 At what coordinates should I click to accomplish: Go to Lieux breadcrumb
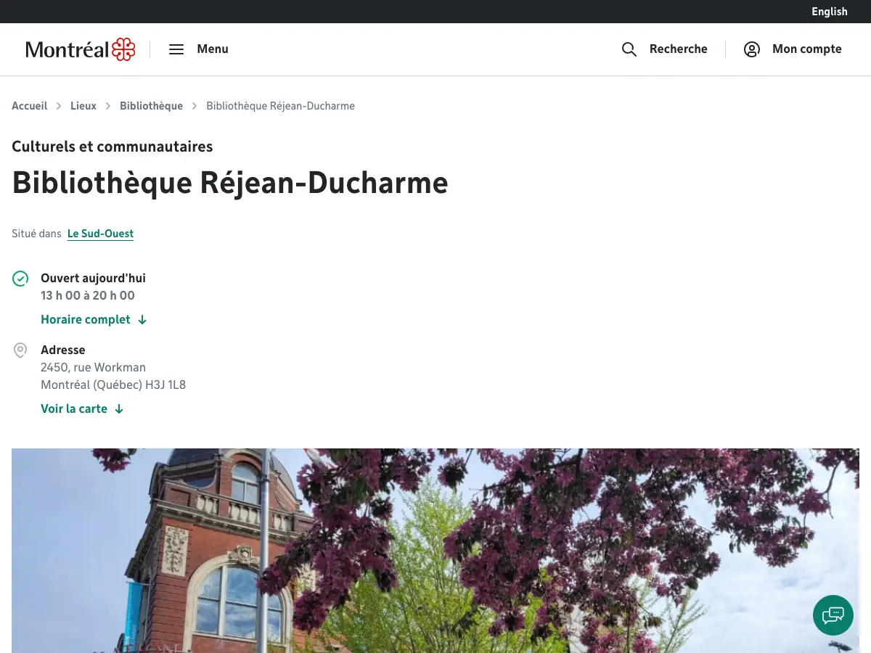[x=83, y=106]
